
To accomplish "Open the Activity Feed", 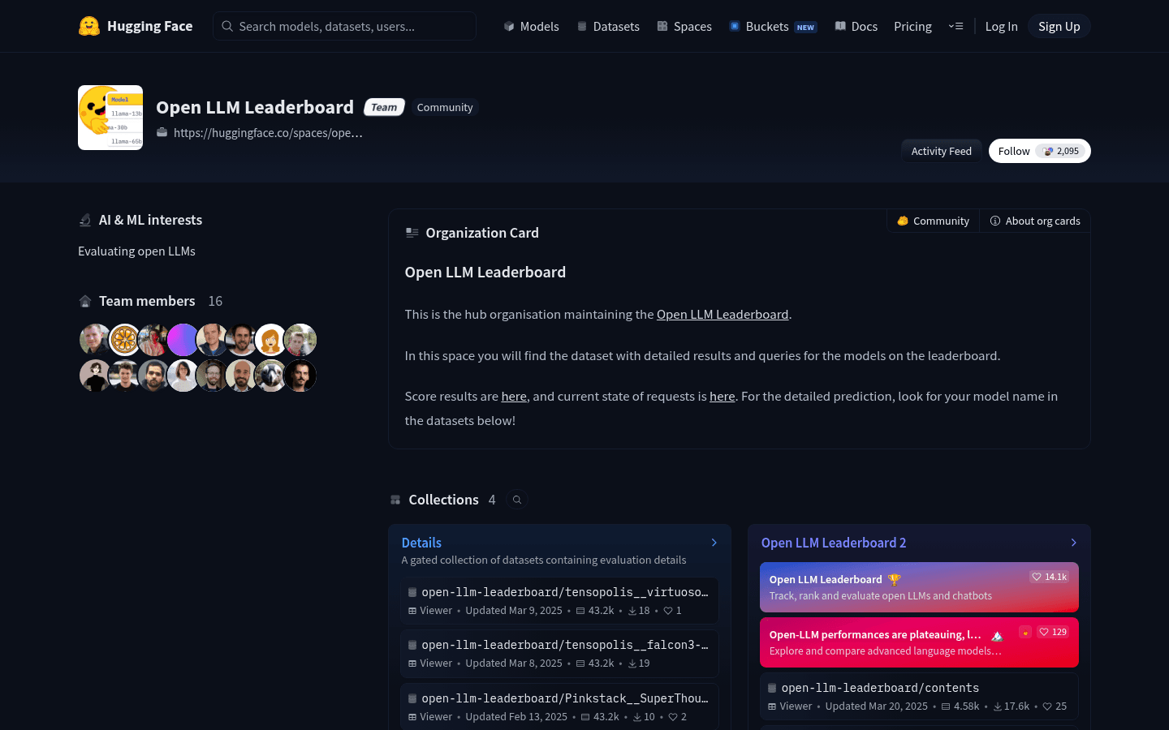I will (941, 151).
